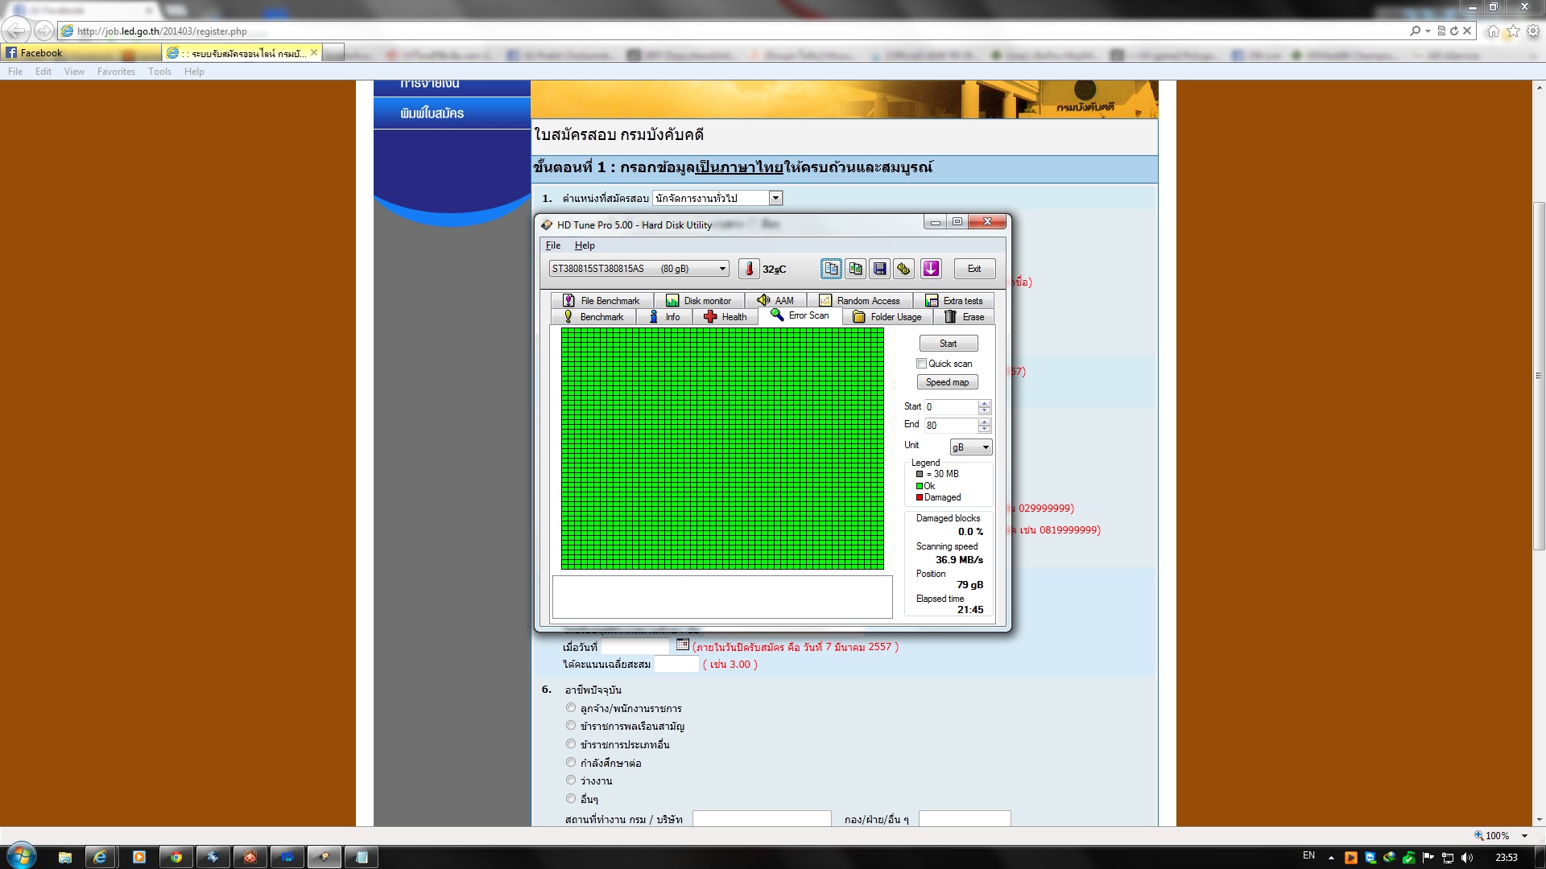
Task: Open the job position dropdown on form
Action: click(x=775, y=198)
